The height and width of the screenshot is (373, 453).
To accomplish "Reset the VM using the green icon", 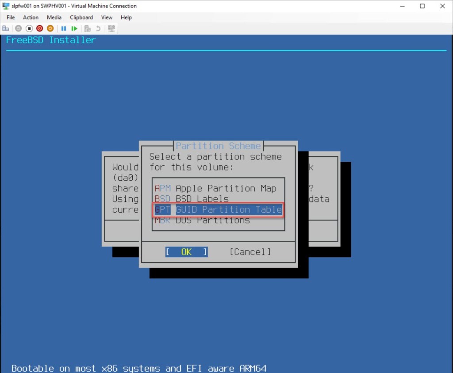I will click(x=74, y=28).
